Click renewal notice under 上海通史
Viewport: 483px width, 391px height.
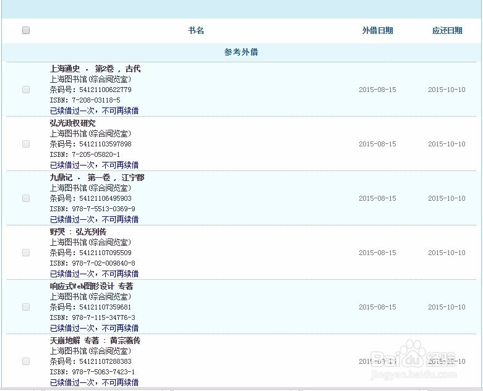point(94,111)
